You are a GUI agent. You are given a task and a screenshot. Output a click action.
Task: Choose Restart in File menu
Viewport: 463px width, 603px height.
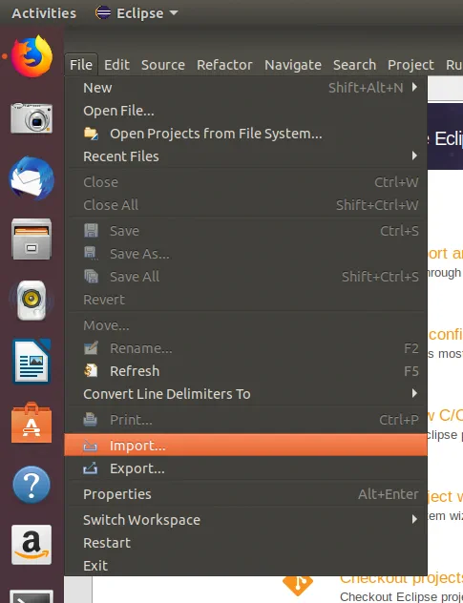[x=245, y=543]
